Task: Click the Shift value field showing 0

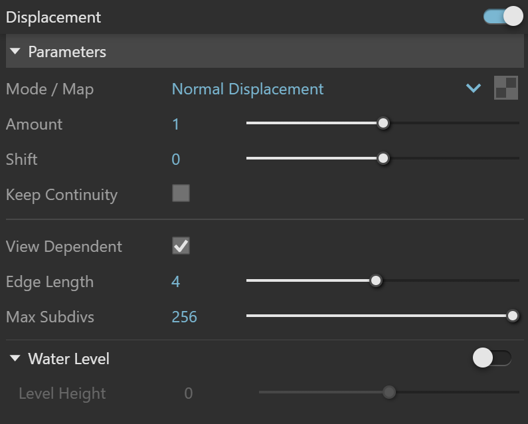Action: pos(176,159)
